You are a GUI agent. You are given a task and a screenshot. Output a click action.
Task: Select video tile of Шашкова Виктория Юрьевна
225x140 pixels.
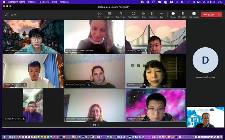pos(94,37)
